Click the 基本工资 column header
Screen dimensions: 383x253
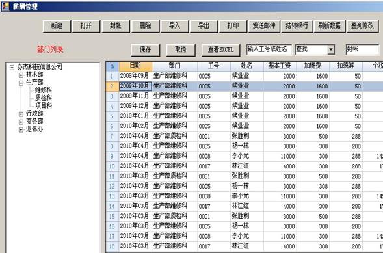coord(280,66)
